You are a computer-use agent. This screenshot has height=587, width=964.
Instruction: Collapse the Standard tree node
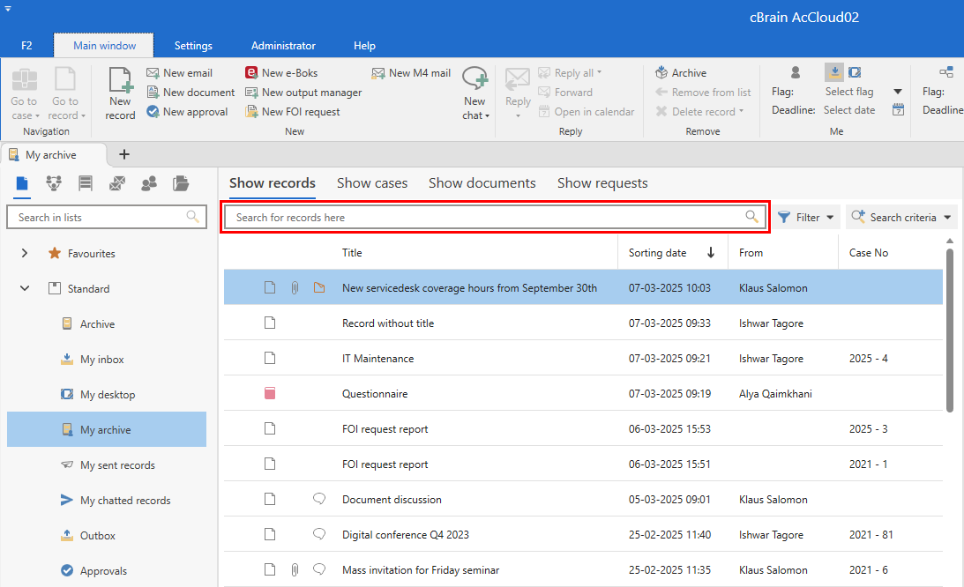tap(25, 289)
